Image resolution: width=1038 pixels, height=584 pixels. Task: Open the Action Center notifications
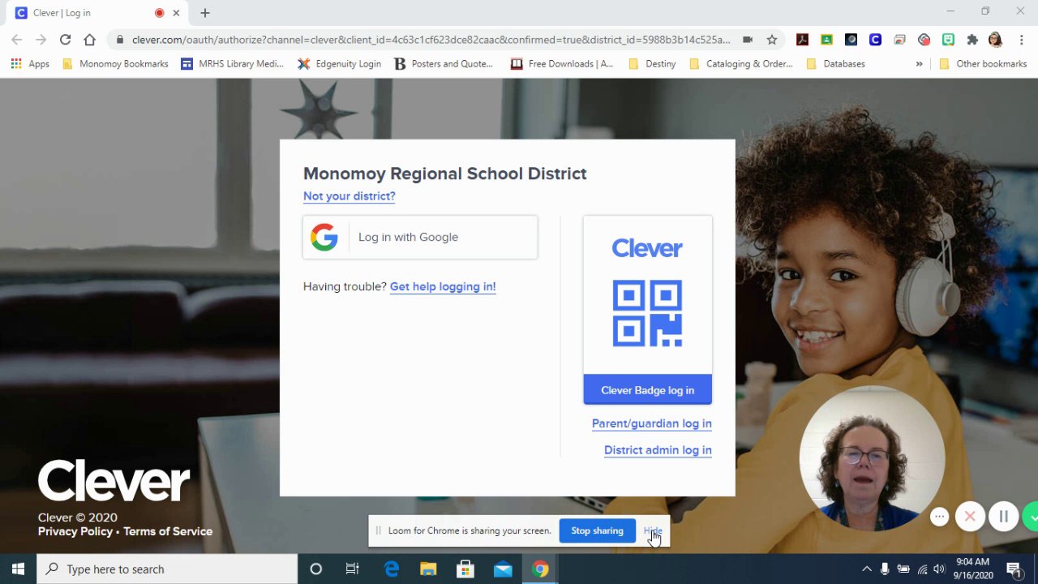point(1014,569)
